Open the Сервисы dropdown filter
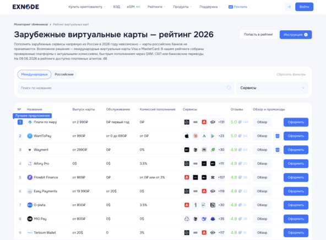 [273, 88]
